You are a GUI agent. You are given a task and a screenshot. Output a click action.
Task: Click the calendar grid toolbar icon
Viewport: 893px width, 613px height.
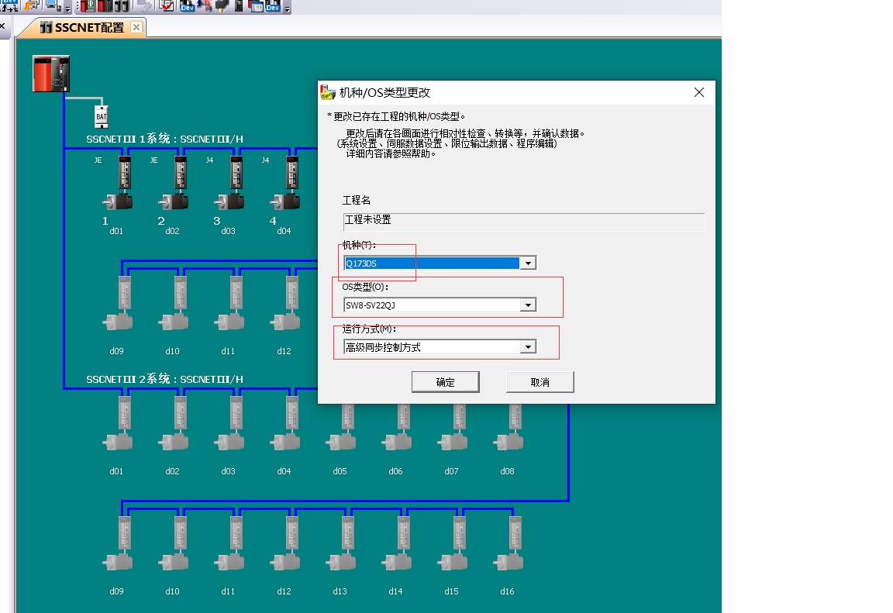(256, 6)
